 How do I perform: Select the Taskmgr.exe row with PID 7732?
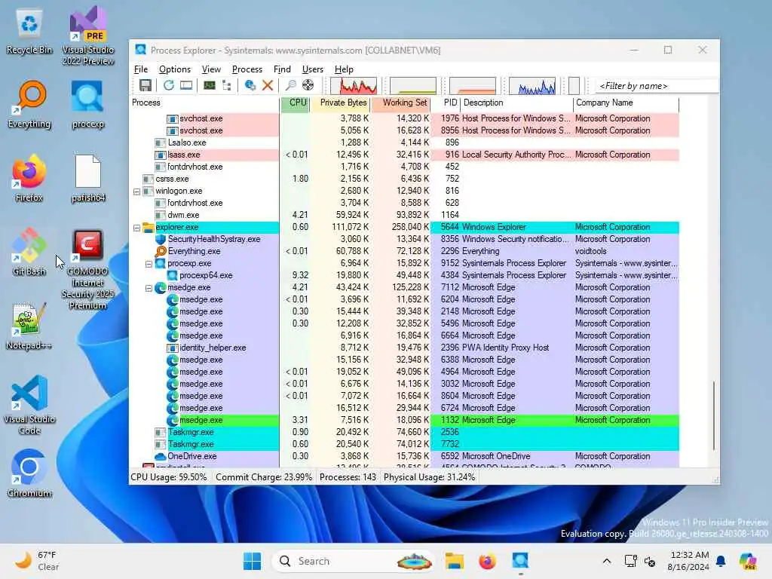(405, 444)
